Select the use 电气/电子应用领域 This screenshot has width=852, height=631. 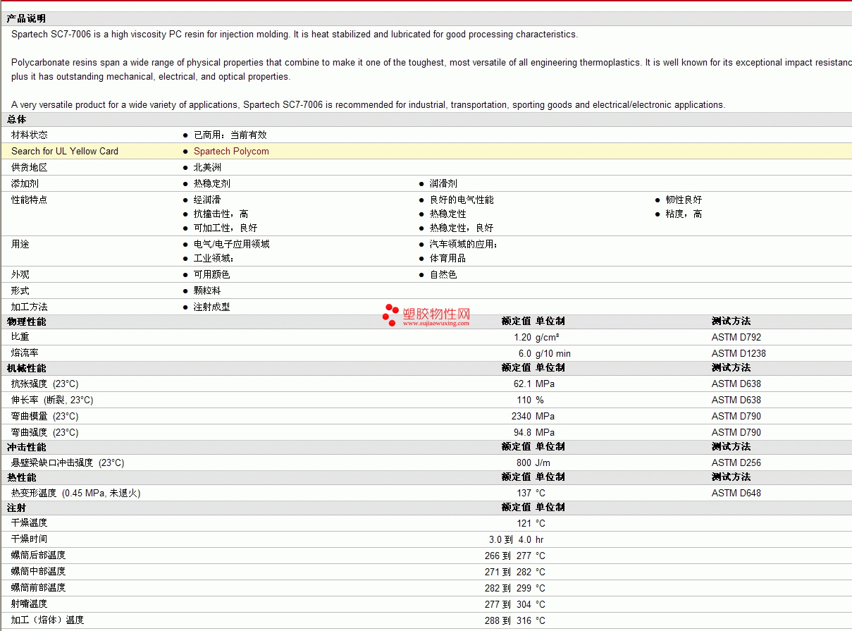[232, 244]
